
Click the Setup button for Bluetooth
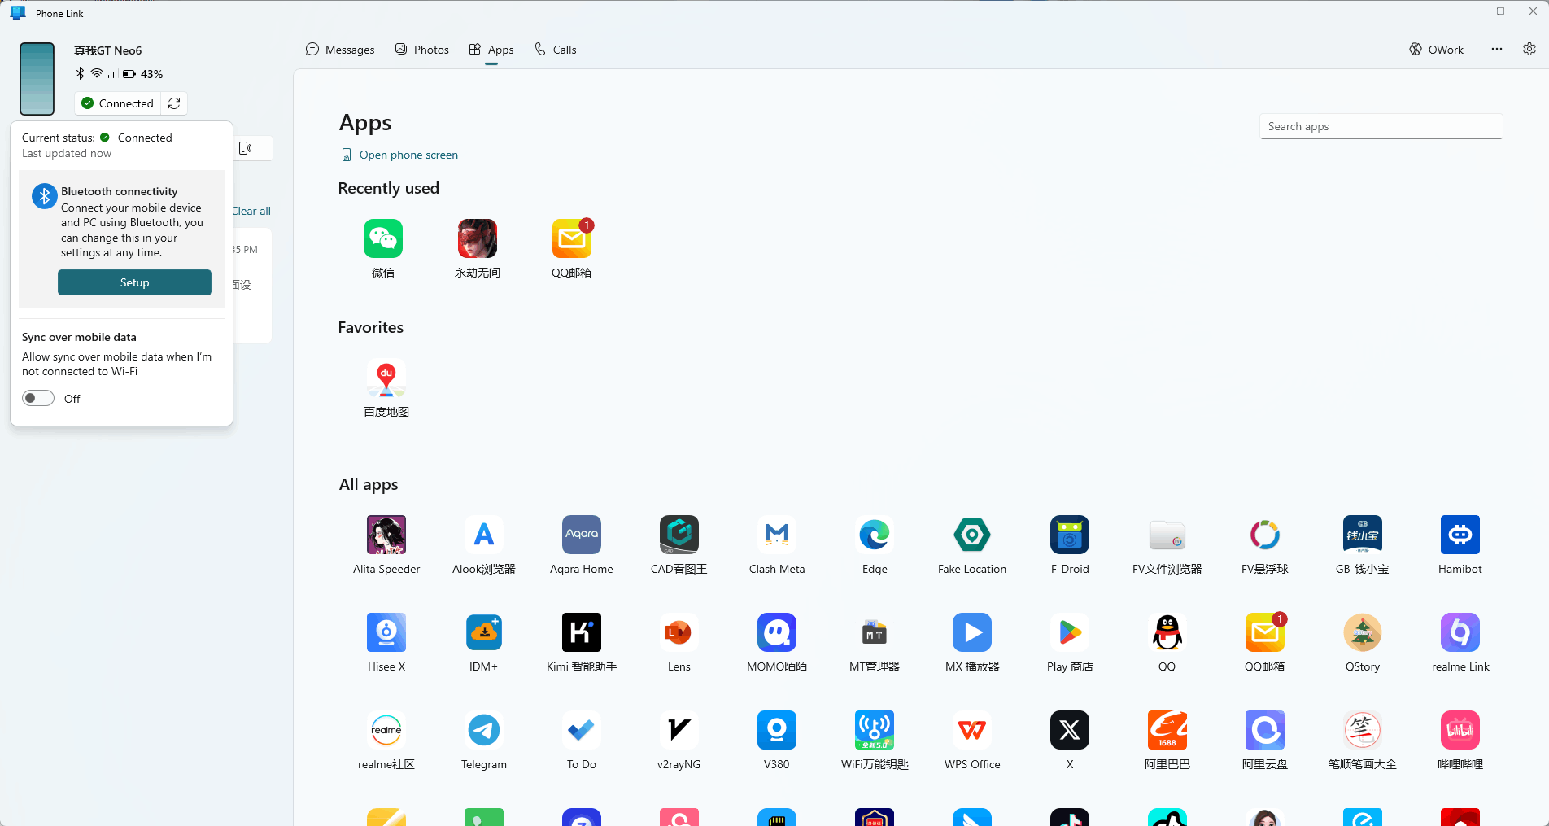pos(134,282)
